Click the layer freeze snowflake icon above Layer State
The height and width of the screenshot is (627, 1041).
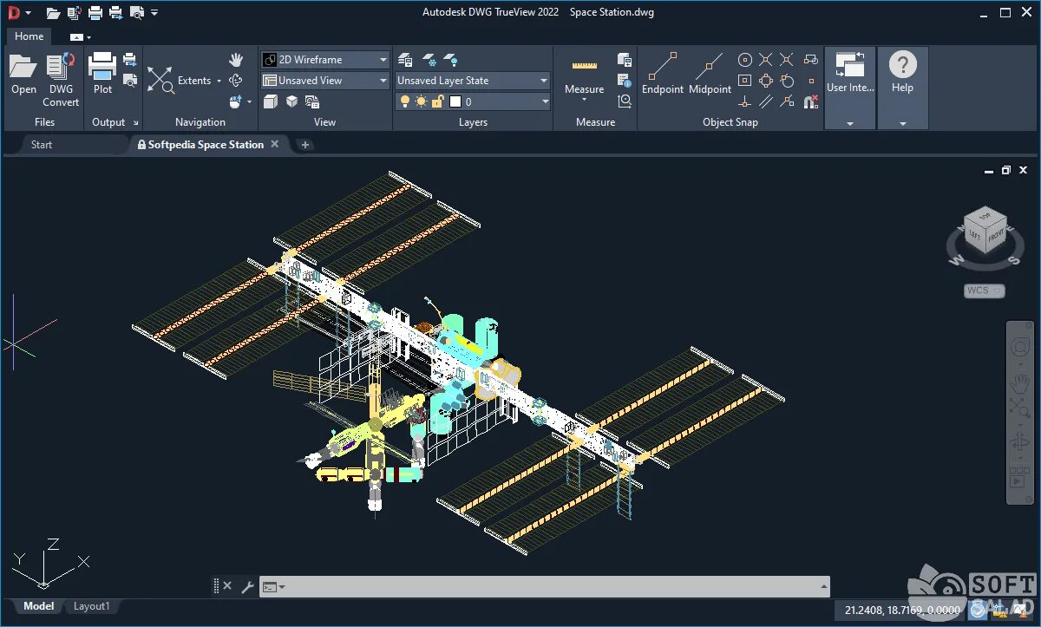pos(429,60)
